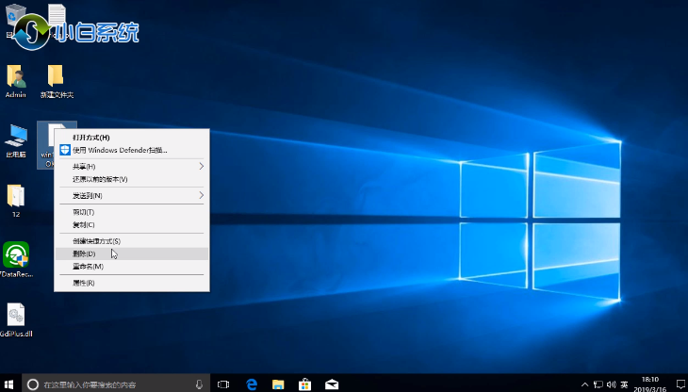Open Microsoft Edge from the taskbar
Image resolution: width=688 pixels, height=392 pixels.
coord(252,384)
